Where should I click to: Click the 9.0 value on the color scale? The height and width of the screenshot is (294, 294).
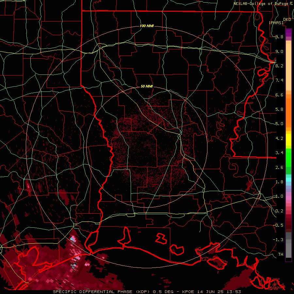[279, 51]
